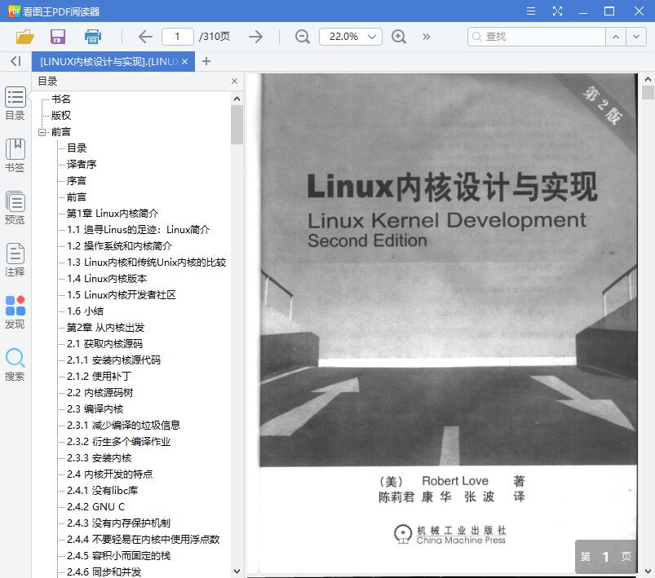Open the 书签 bookmarks sidebar panel

tap(15, 156)
